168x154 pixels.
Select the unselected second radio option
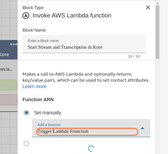26,144
